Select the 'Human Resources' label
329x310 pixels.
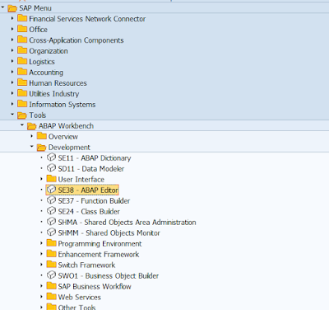[x=58, y=83]
